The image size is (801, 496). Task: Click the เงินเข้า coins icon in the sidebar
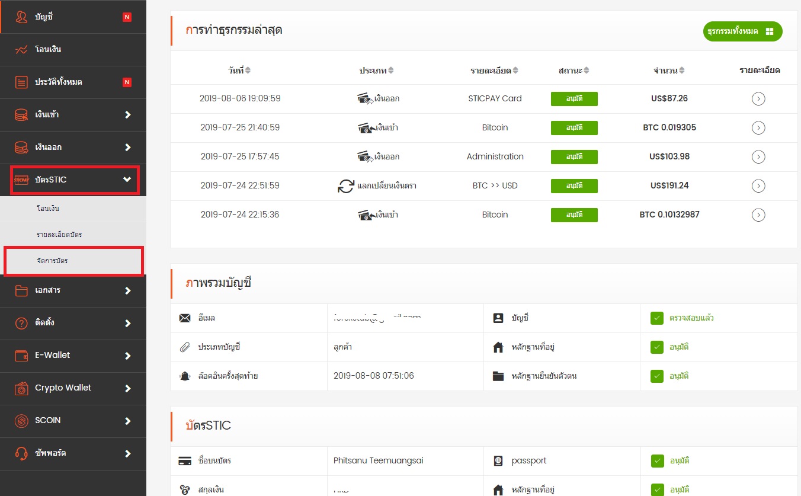click(21, 114)
